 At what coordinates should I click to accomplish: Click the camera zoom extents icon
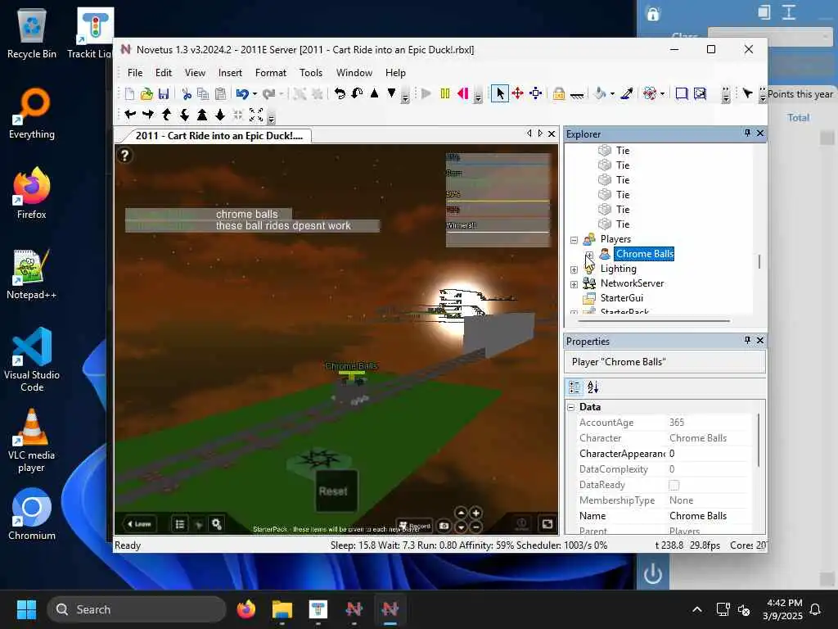tap(256, 115)
